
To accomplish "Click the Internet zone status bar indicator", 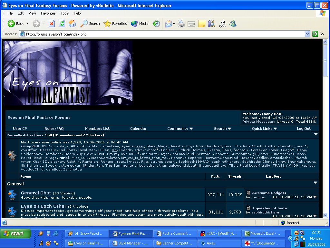I will point(290,223).
